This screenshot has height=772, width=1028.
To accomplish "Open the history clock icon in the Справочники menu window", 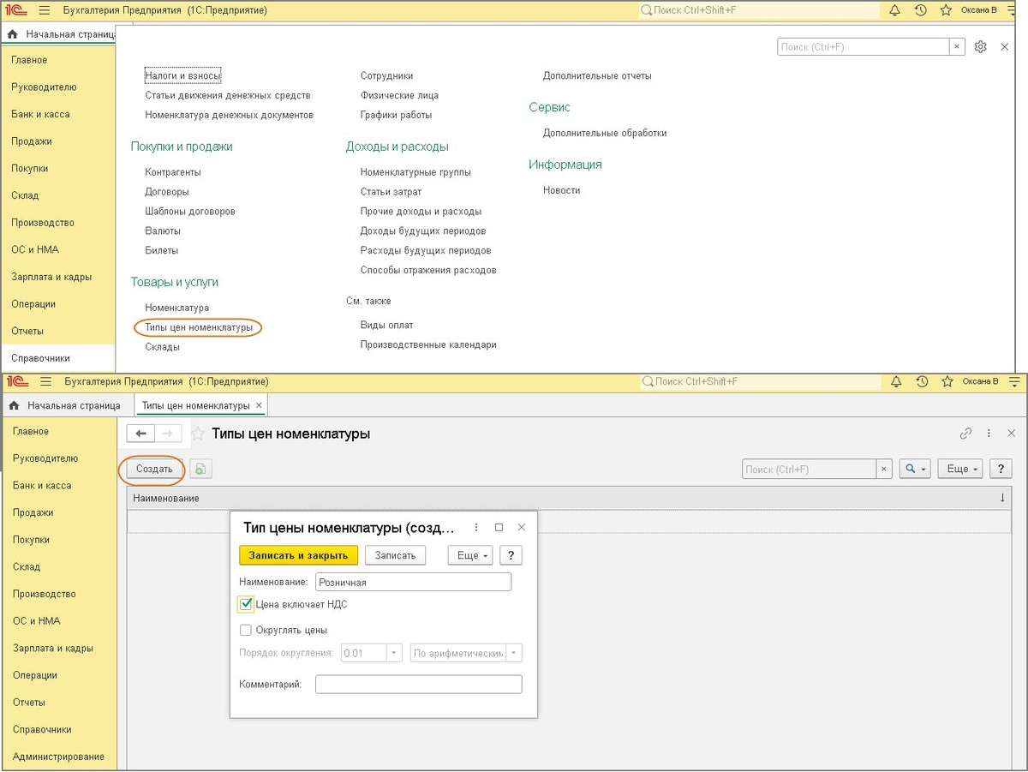I will 920,10.
